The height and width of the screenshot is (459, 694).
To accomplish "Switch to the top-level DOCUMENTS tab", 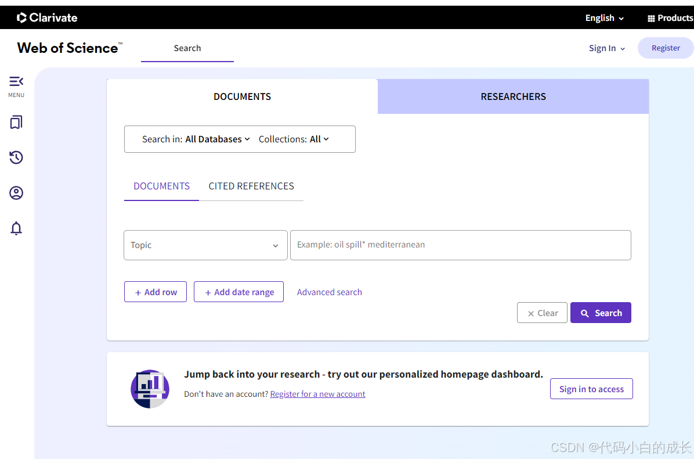I will (242, 96).
